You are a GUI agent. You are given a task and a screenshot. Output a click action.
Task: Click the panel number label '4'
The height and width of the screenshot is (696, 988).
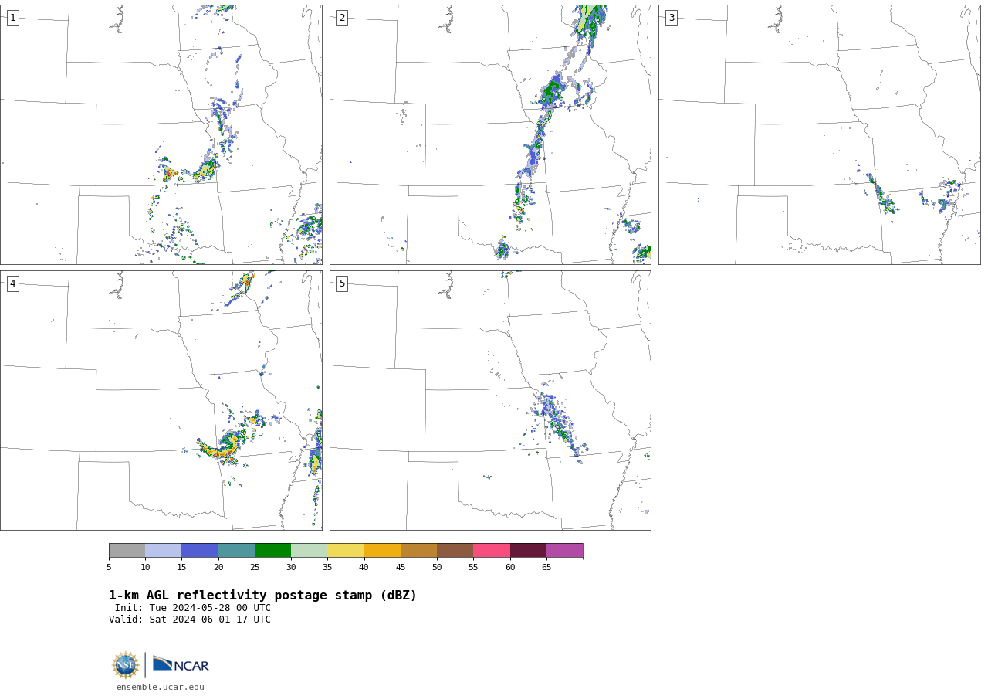(x=12, y=283)
